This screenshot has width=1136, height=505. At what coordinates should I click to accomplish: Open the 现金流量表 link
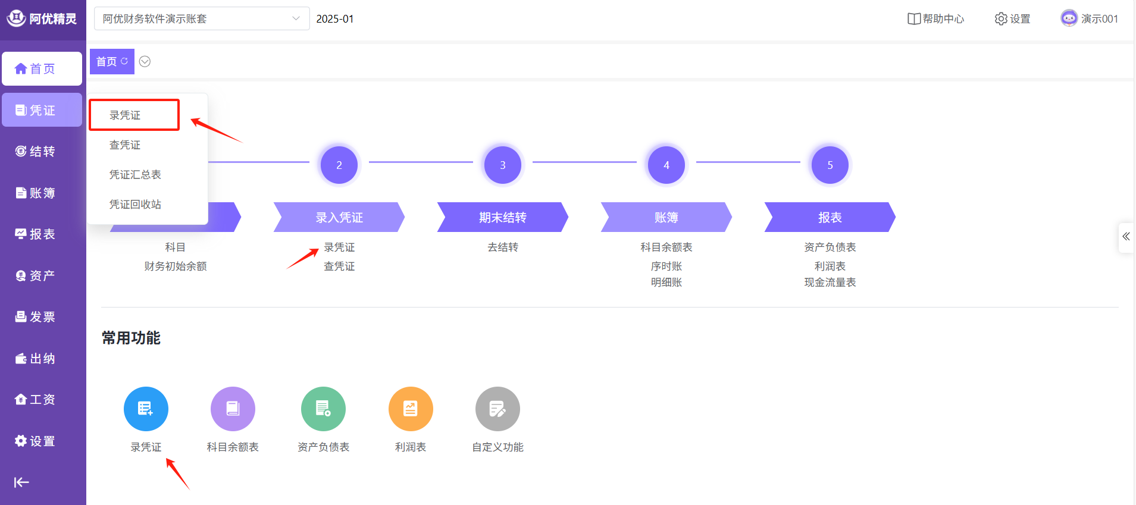click(x=830, y=283)
